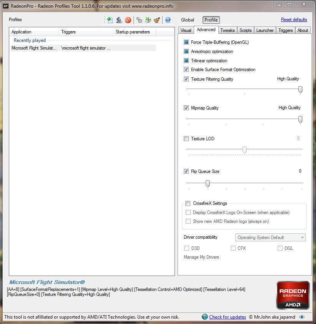The width and height of the screenshot is (316, 324).
Task: Click the globe icon beside Check for updates
Action: pyautogui.click(x=205, y=317)
